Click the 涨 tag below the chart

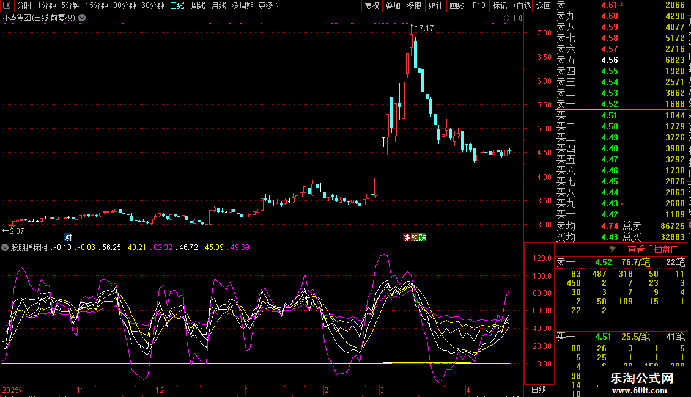407,237
